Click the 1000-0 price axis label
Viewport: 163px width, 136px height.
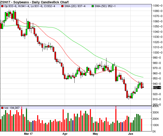[x=157, y=53]
